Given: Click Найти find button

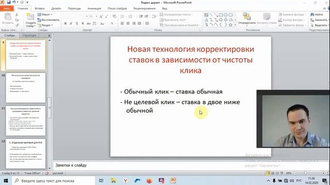Looking at the screenshot, I should (x=317, y=14).
